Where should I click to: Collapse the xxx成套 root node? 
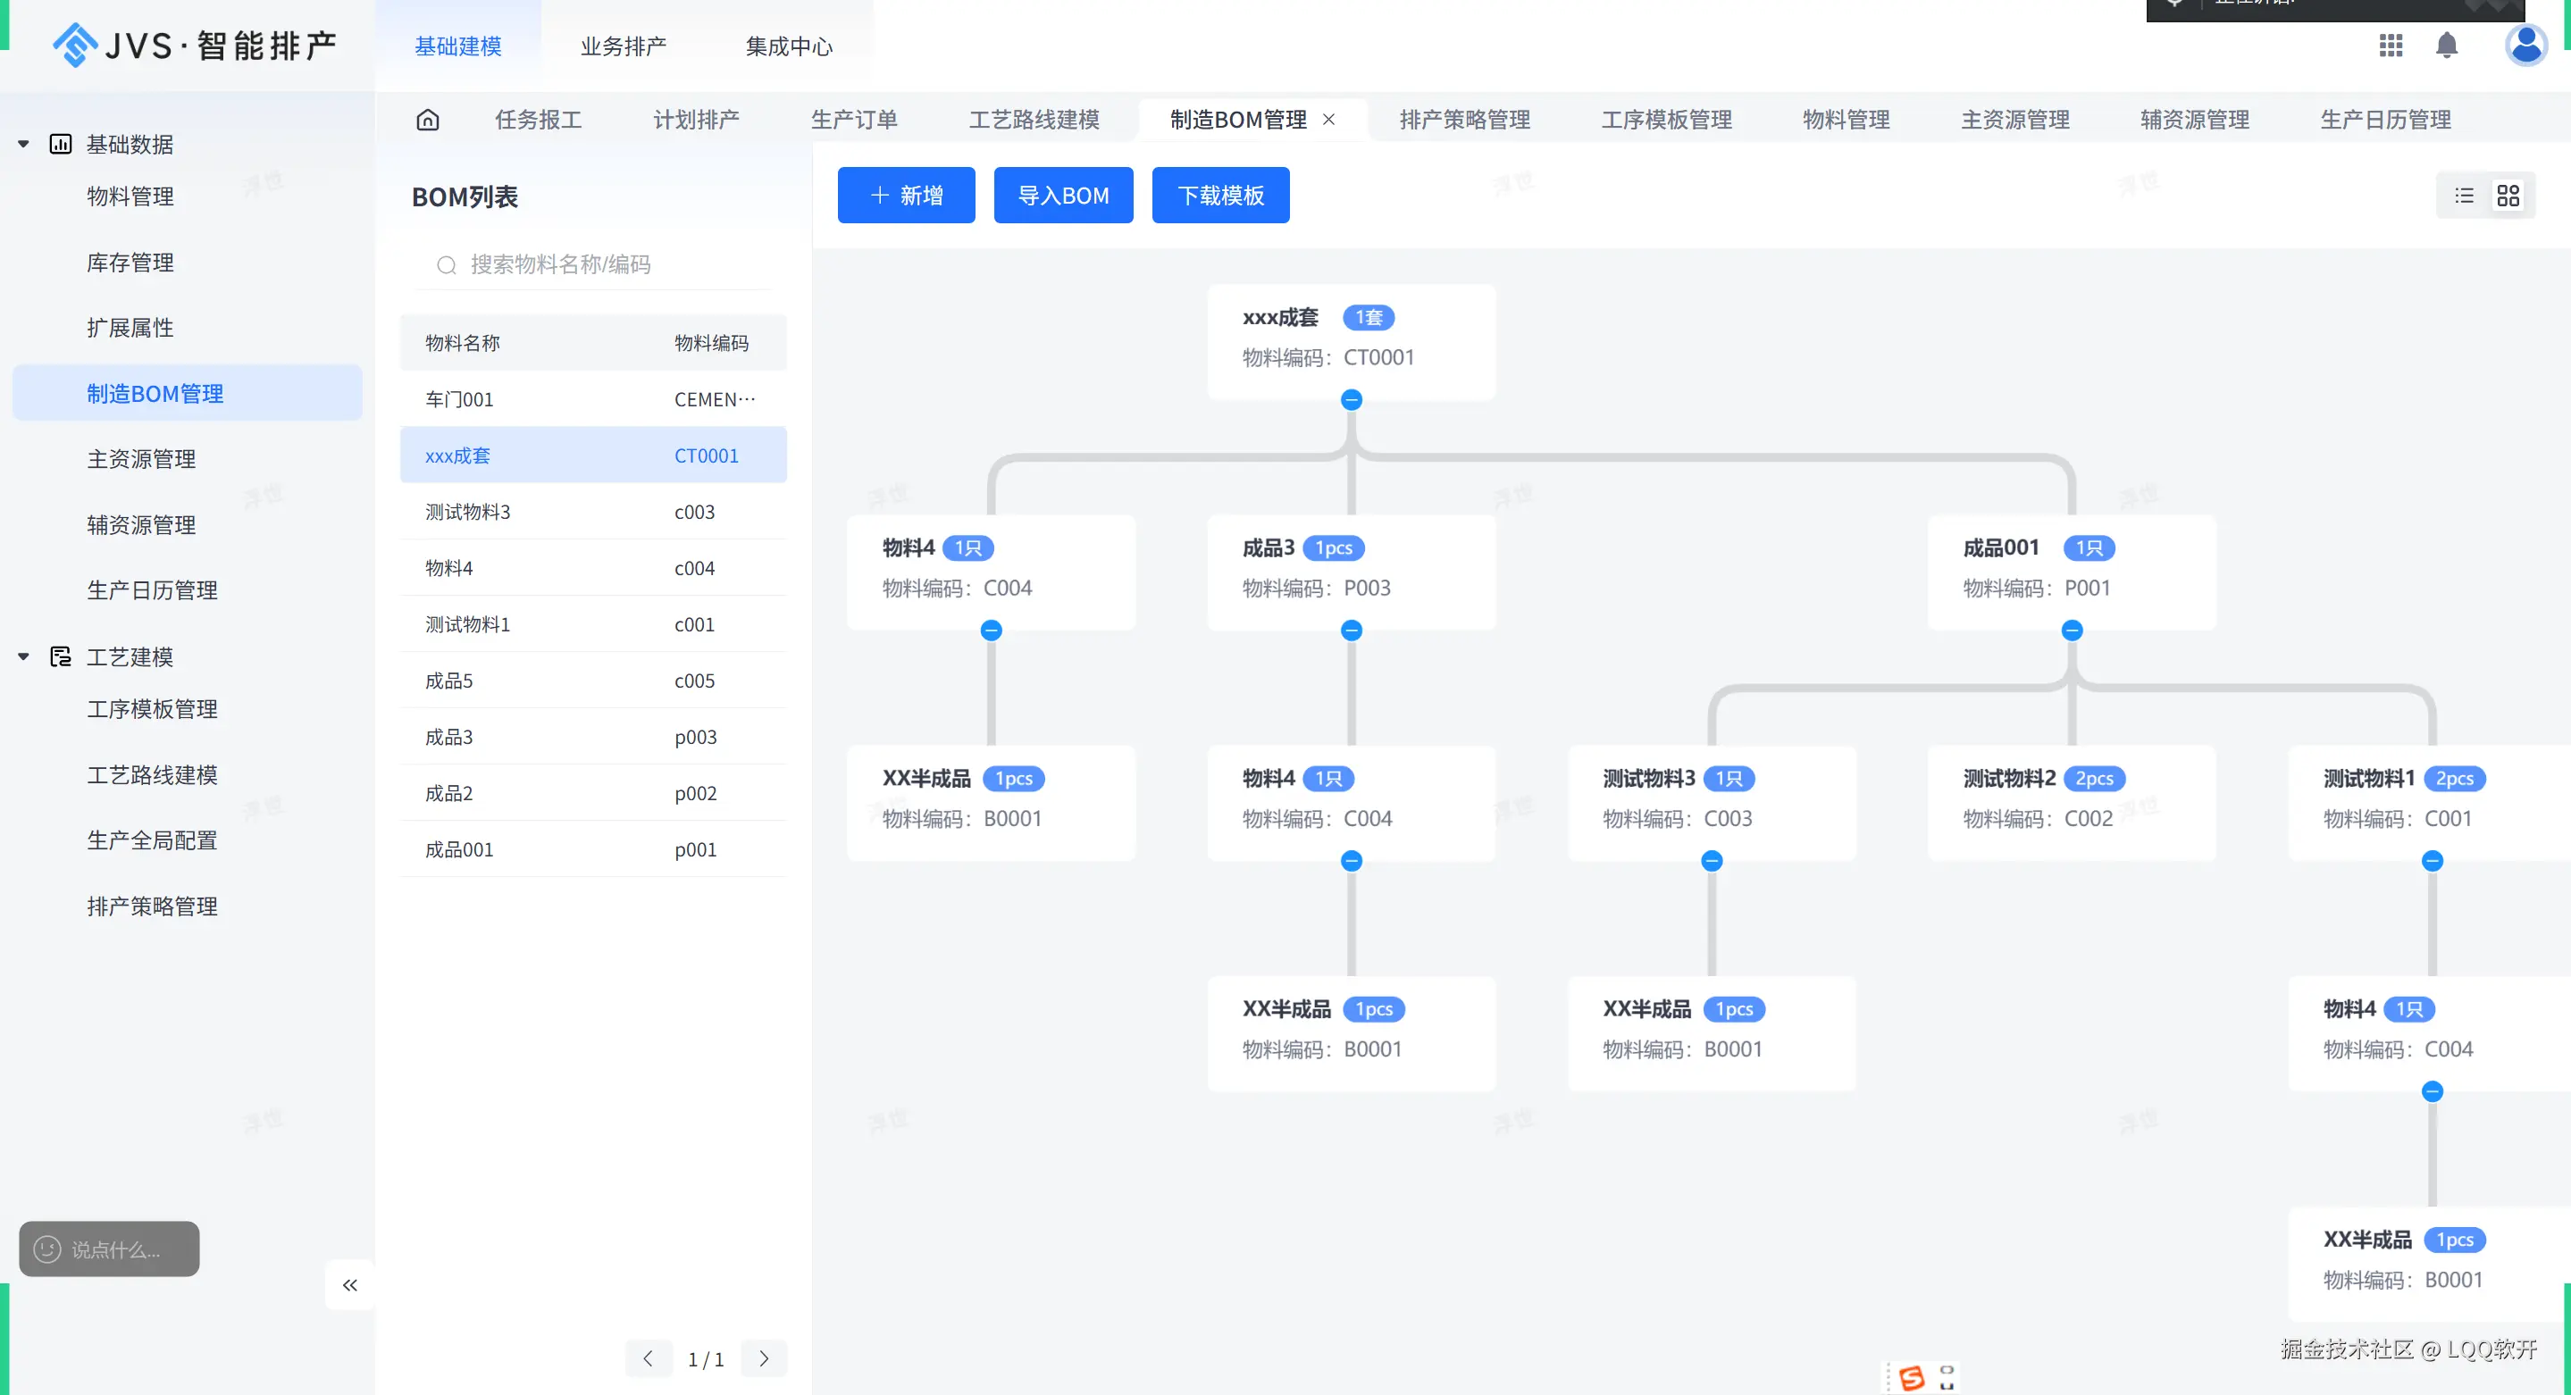coord(1352,400)
